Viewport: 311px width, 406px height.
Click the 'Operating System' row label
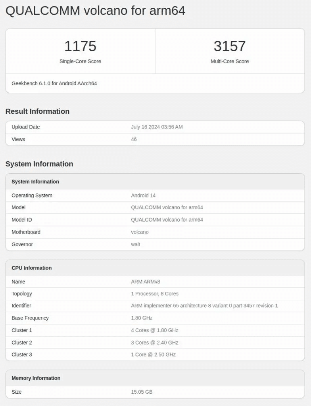tap(32, 195)
